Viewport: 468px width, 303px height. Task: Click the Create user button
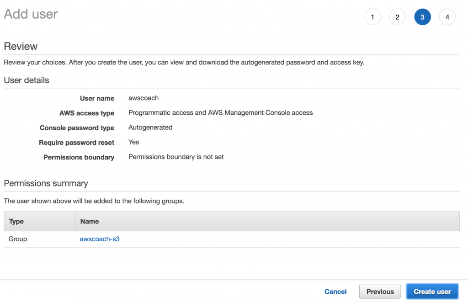(x=432, y=292)
